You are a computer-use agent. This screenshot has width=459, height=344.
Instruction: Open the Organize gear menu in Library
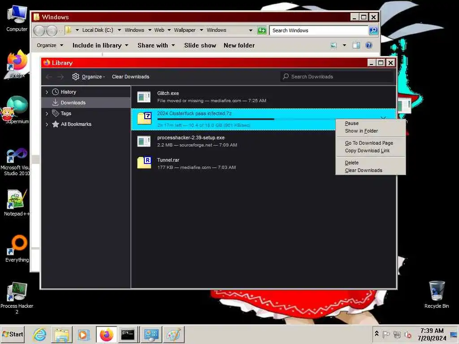pos(88,77)
